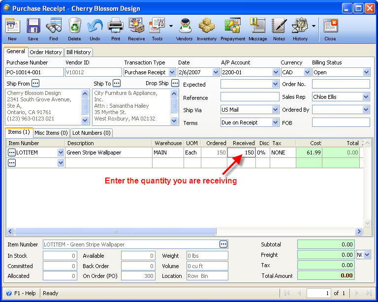Screen dimensions: 378x302
Task: Click the empty row ellipsis button
Action: pos(12,163)
